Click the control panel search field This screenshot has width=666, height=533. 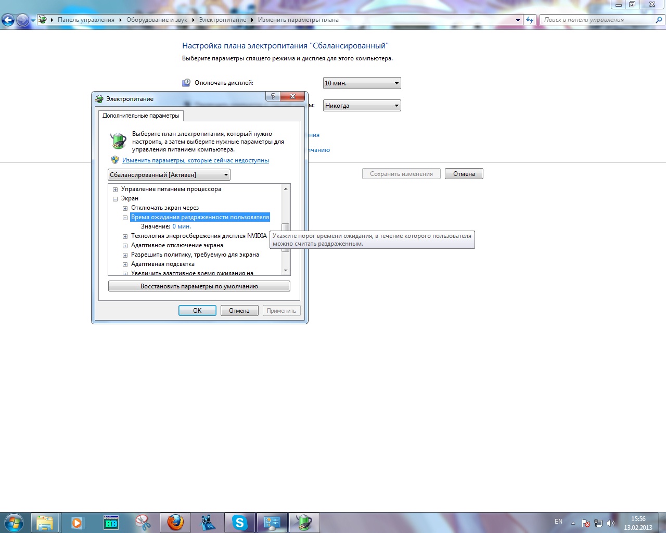tap(598, 20)
